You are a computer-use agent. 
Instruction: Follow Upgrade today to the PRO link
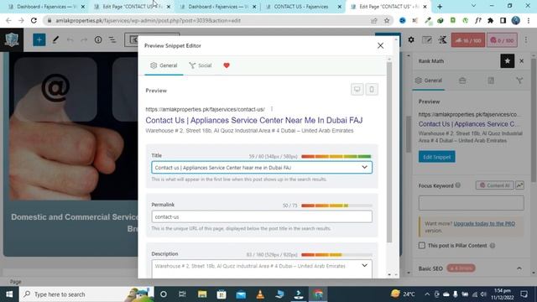[x=484, y=224]
